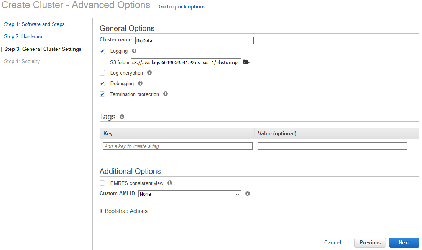422x250 pixels.
Task: Enable the Log encryption checkbox
Action: click(102, 73)
